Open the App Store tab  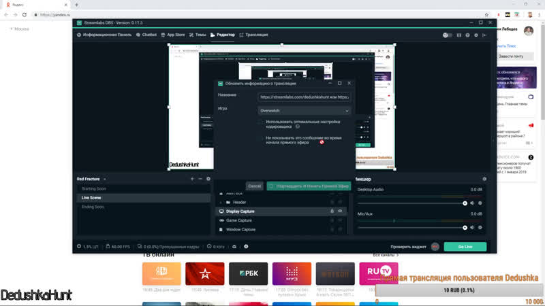coord(173,35)
